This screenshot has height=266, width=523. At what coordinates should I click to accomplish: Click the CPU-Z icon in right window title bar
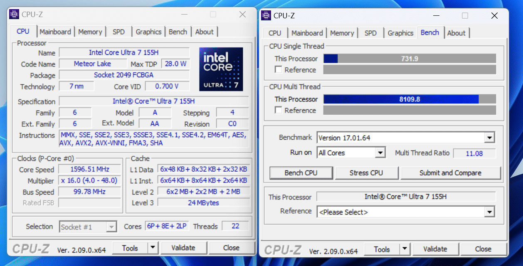[x=266, y=15]
